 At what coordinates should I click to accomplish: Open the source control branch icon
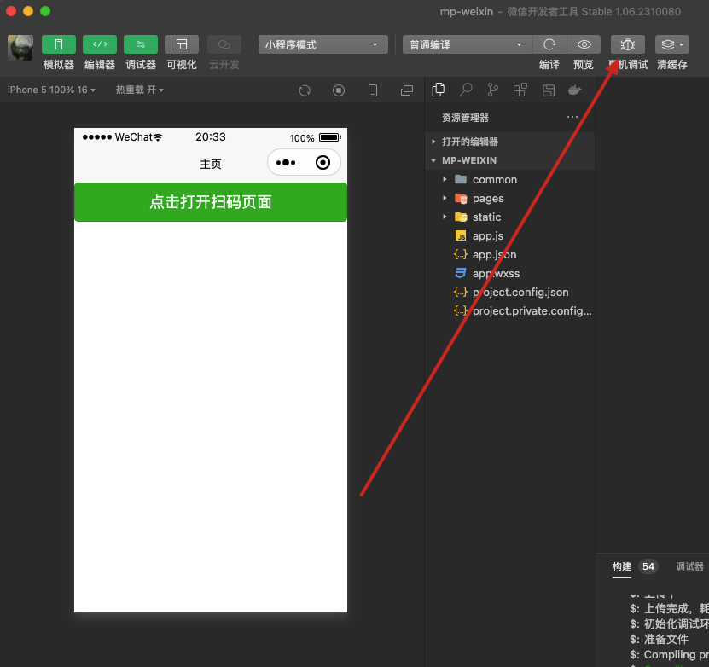click(493, 90)
